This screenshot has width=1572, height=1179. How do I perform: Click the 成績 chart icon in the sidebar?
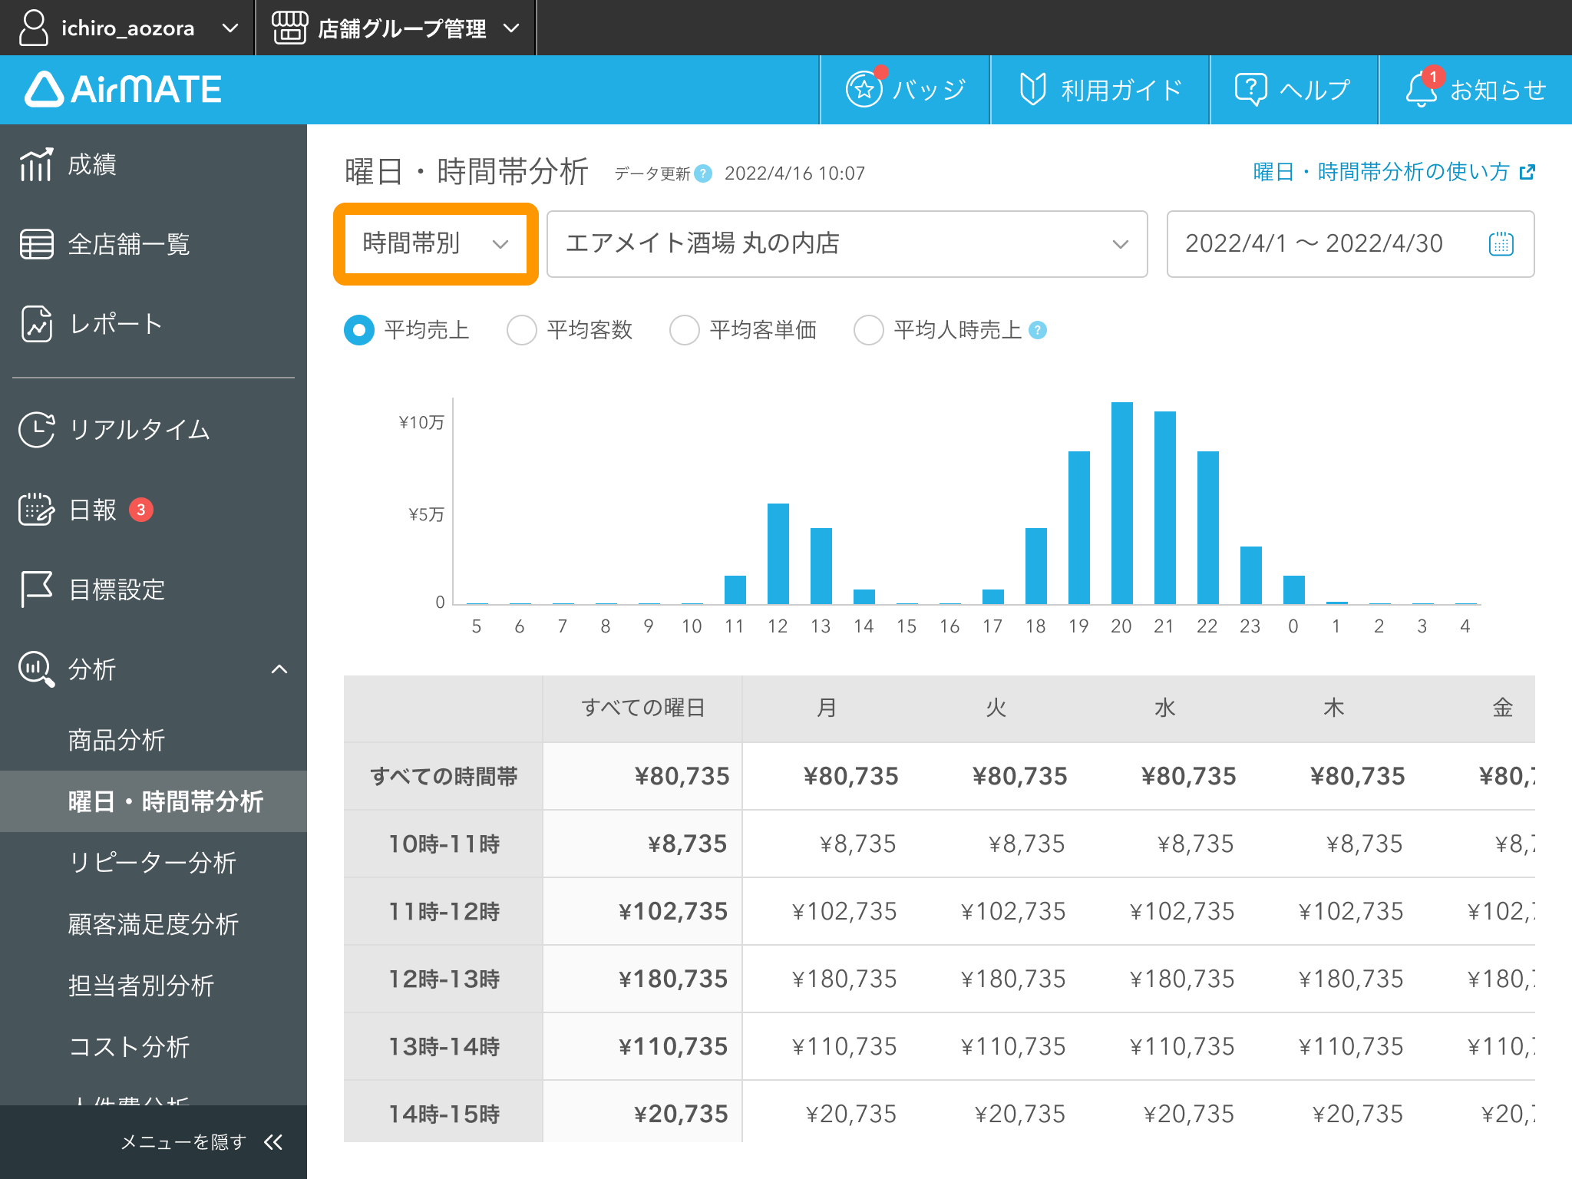point(36,164)
